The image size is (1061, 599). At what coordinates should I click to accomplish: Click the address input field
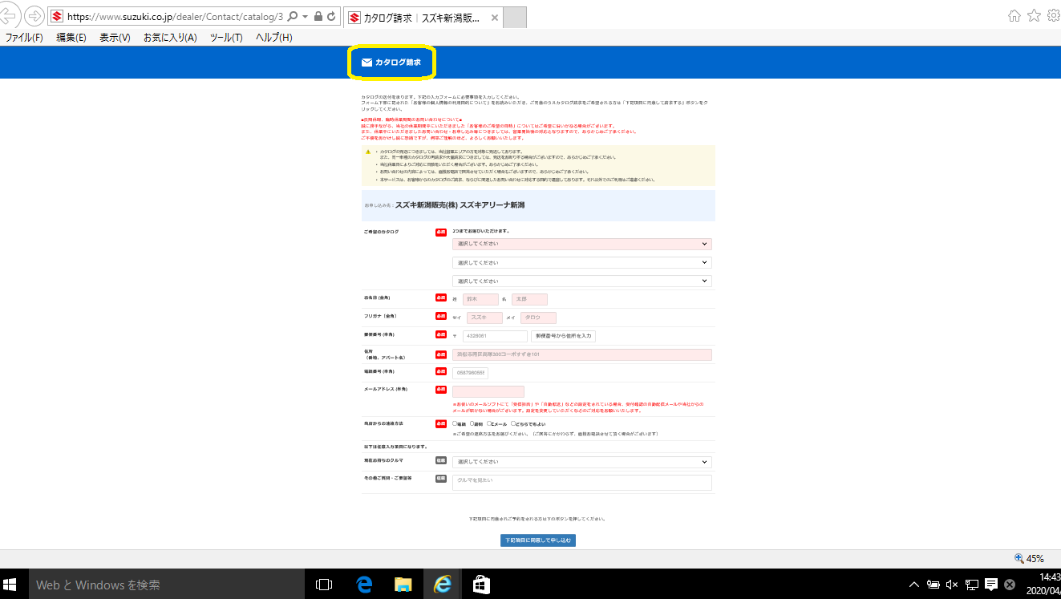(x=582, y=354)
